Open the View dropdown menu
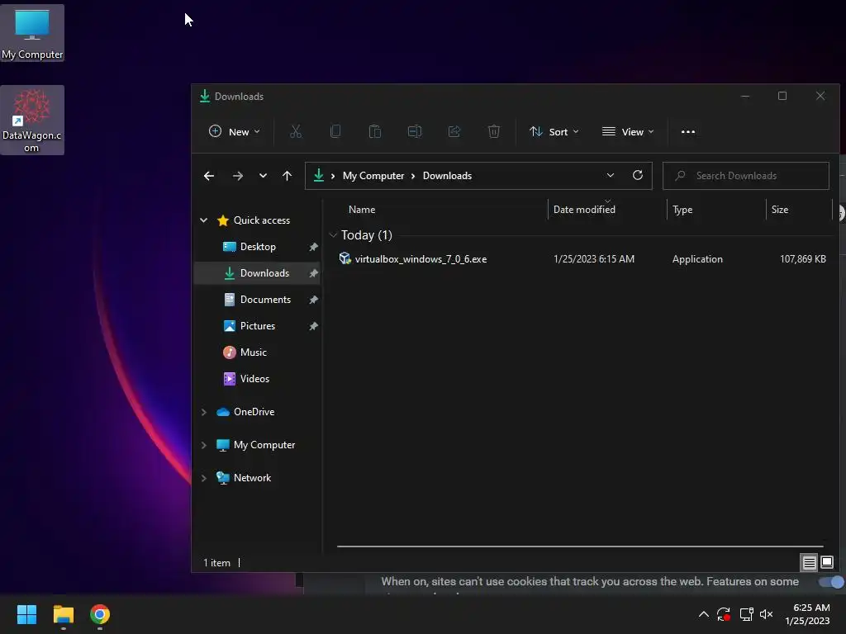This screenshot has width=846, height=634. point(628,131)
